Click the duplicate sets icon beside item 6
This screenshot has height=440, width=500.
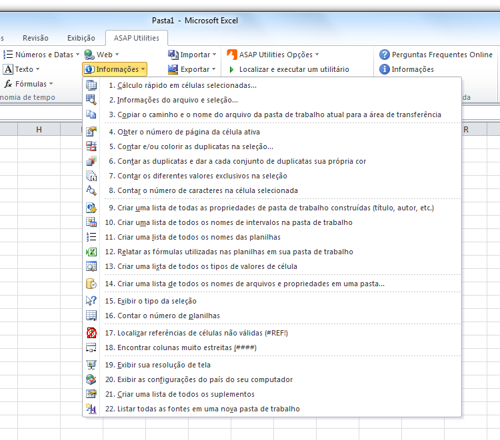(91, 161)
